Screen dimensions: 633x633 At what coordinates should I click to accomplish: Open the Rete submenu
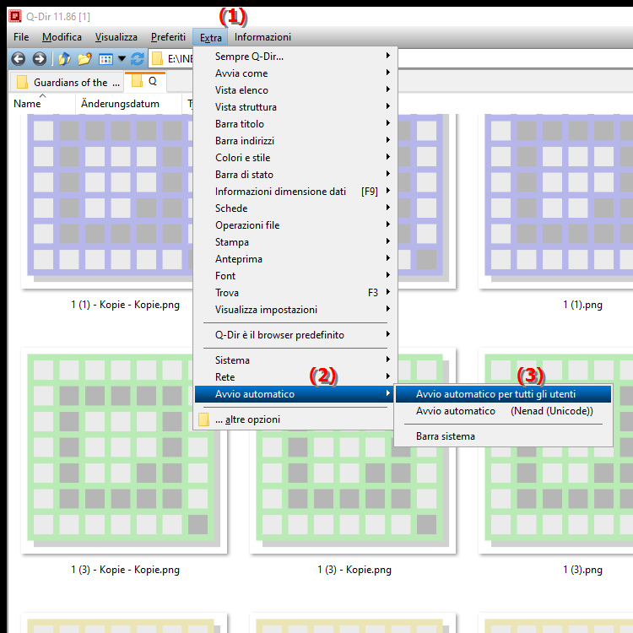(x=295, y=377)
